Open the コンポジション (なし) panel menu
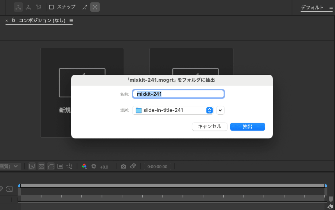The width and height of the screenshot is (335, 210). click(71, 20)
